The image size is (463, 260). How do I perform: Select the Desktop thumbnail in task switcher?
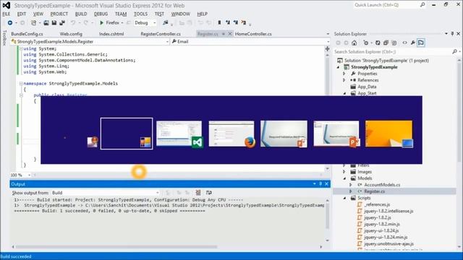tap(389, 134)
